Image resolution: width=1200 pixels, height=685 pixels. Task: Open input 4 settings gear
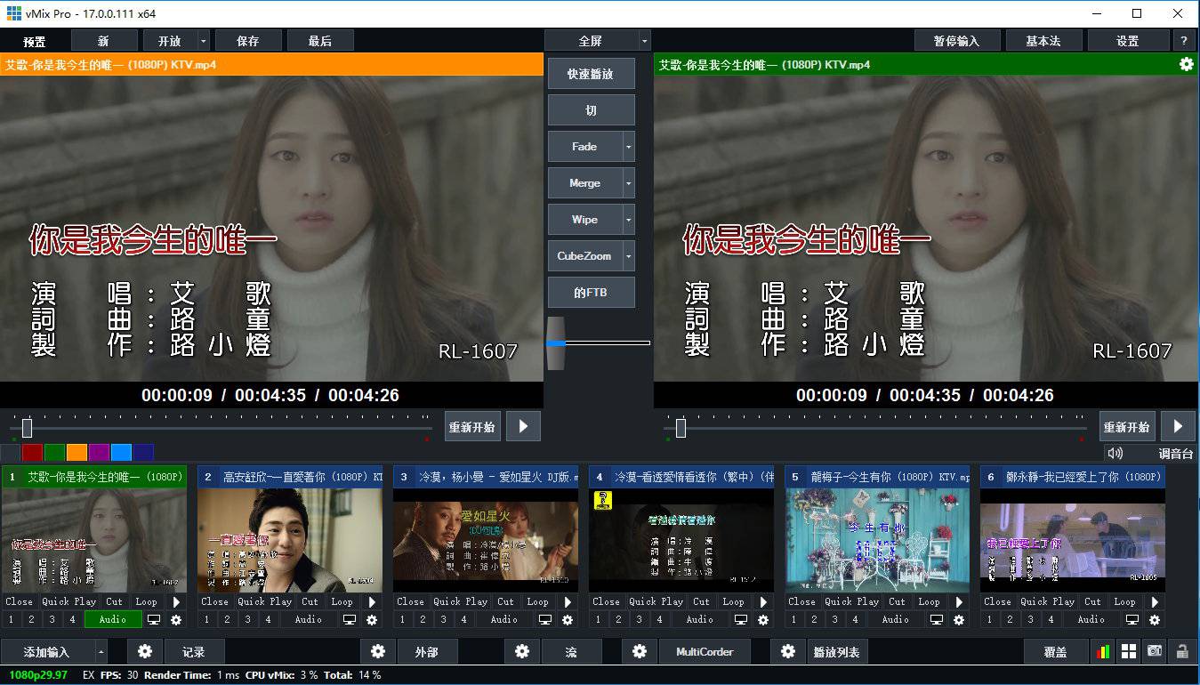[762, 619]
